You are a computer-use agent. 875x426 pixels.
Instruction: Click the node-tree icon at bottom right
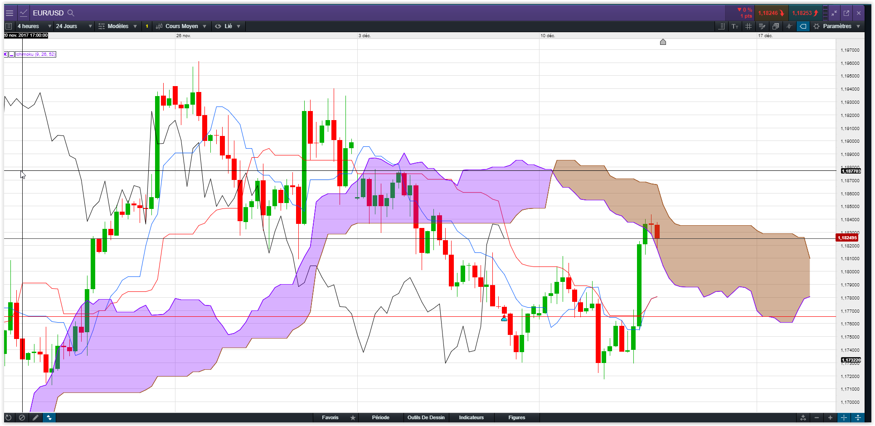coord(803,418)
